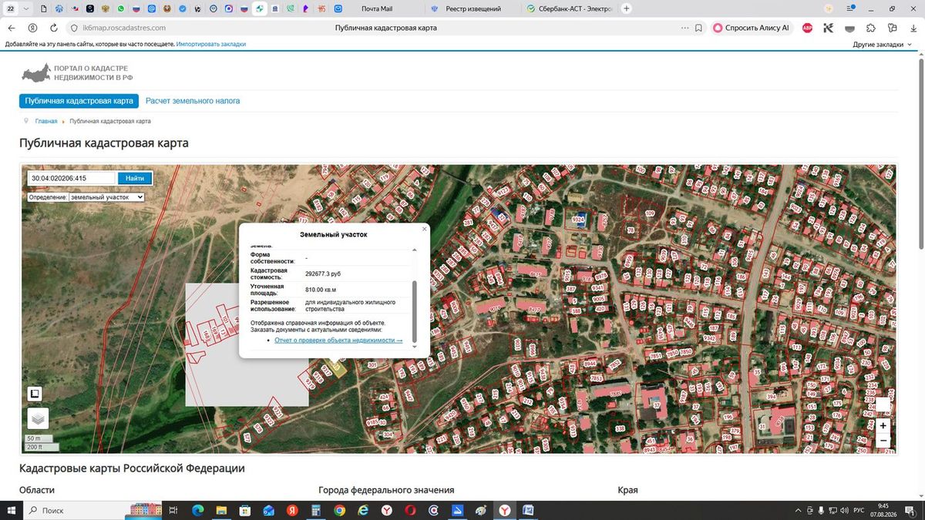Click the Импортировать закладки link
Screen dimensions: 925x520
pos(210,44)
